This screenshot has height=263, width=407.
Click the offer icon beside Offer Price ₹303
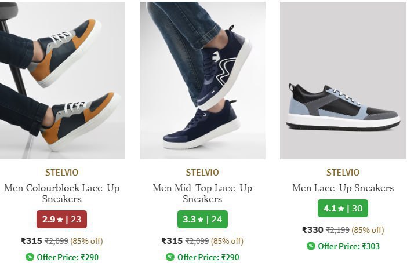[x=311, y=246]
